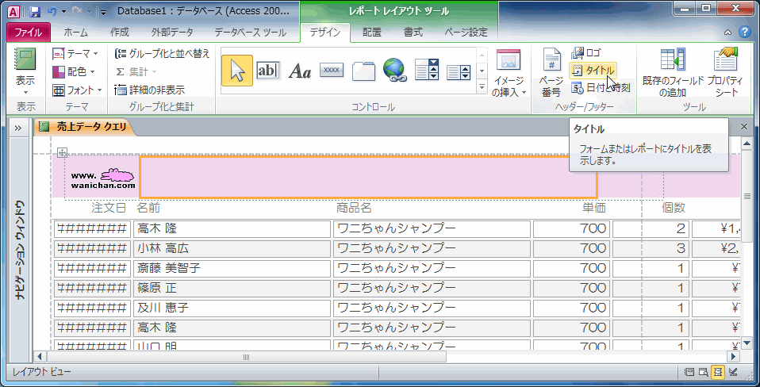Select Layout view icon in status bar

pyautogui.click(x=718, y=371)
